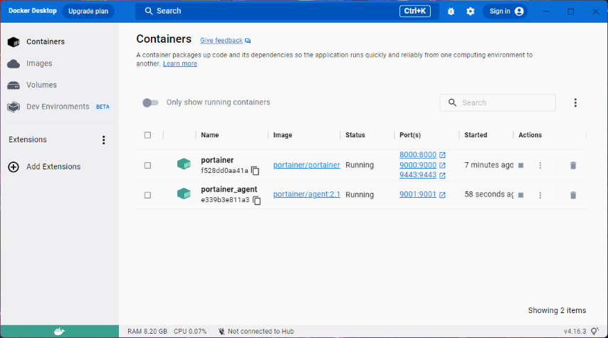Click the Ctrl+K shortcut badge
The image size is (608, 338).
point(415,11)
